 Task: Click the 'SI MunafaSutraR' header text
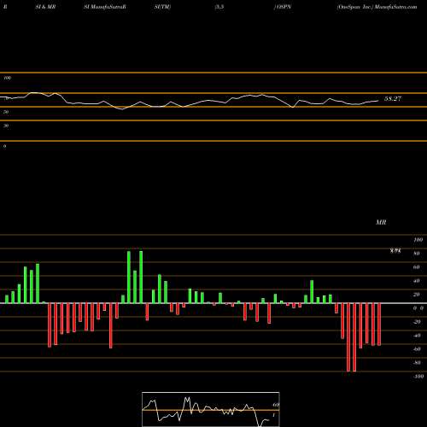(105, 7)
